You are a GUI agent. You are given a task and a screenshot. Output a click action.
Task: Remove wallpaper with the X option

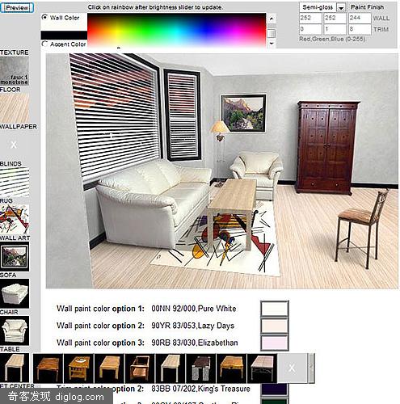point(14,145)
